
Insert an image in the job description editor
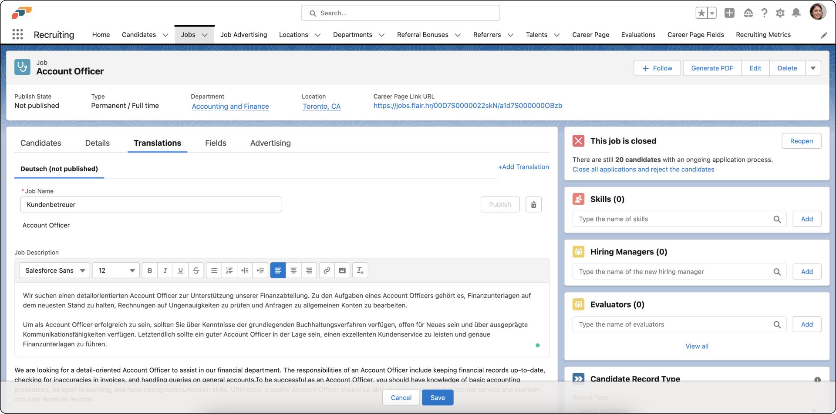tap(343, 270)
